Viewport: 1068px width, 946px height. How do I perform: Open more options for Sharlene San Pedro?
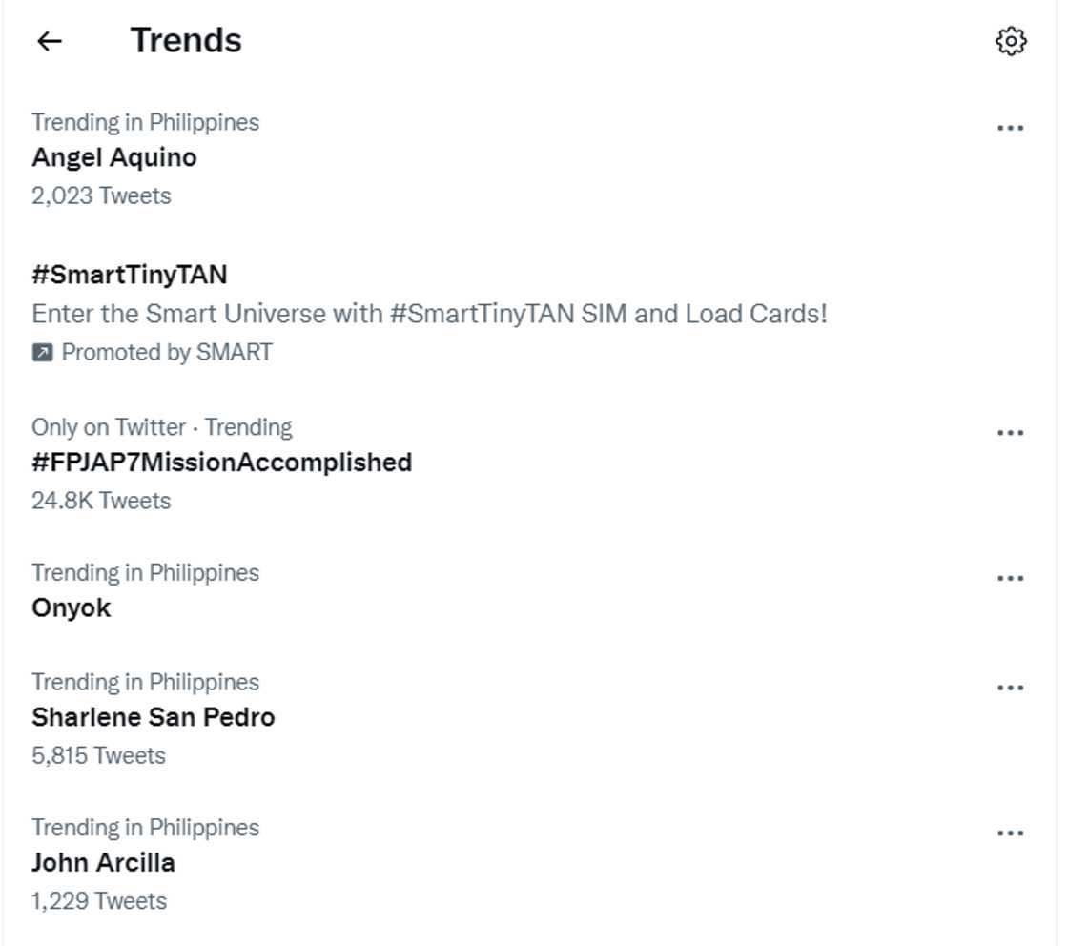[1010, 688]
